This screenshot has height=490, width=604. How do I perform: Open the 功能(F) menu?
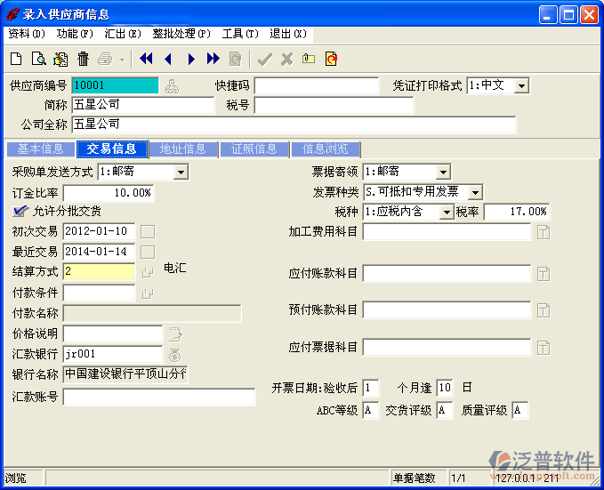click(x=75, y=35)
